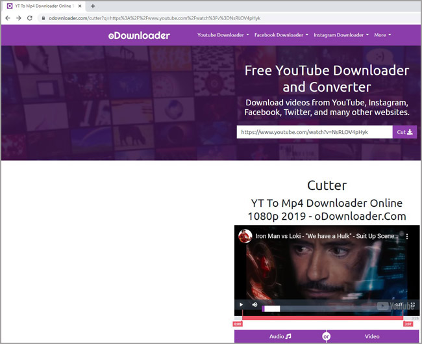Expand the Instagram Downloader menu
422x344 pixels.
341,35
